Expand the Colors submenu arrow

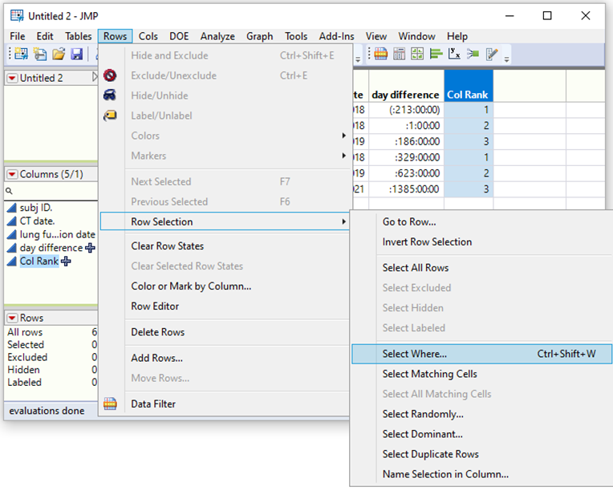[343, 136]
